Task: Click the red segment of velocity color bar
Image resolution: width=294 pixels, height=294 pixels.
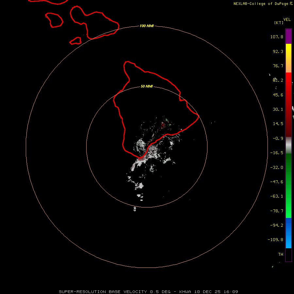Action: (x=288, y=105)
